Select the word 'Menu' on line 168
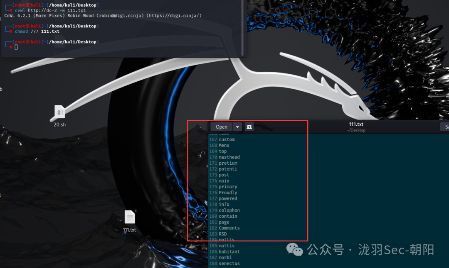 [x=224, y=146]
